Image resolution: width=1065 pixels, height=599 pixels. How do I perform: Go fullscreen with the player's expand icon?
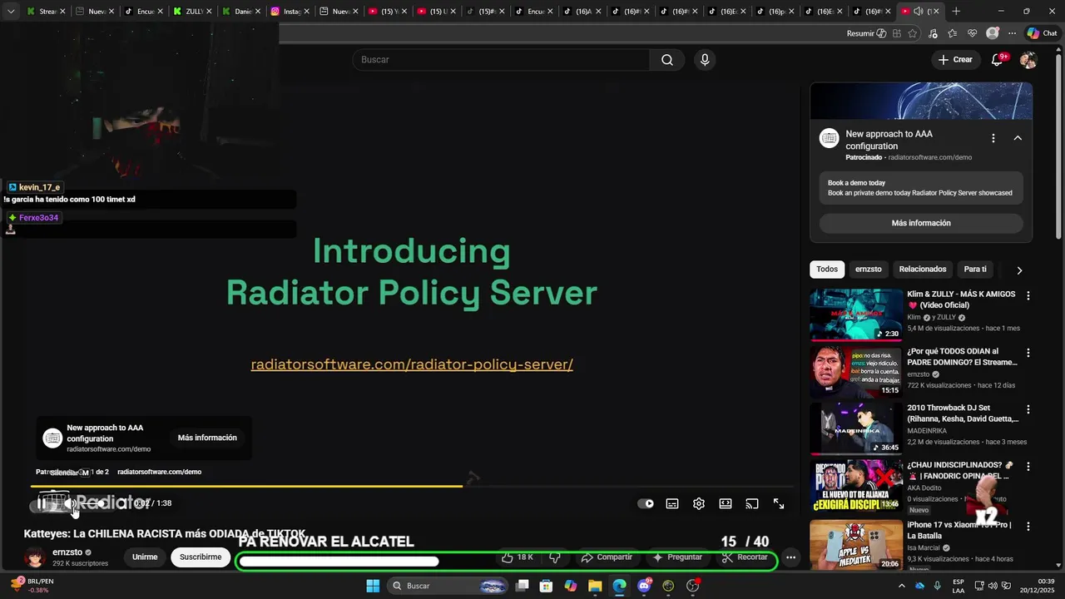779,503
